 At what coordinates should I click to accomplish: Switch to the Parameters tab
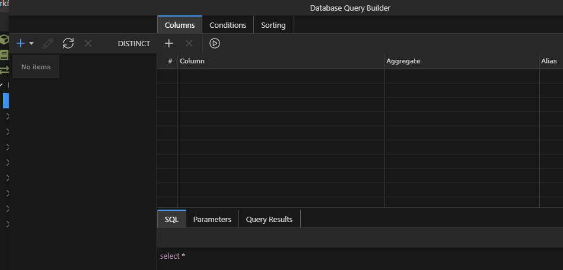[x=212, y=219]
